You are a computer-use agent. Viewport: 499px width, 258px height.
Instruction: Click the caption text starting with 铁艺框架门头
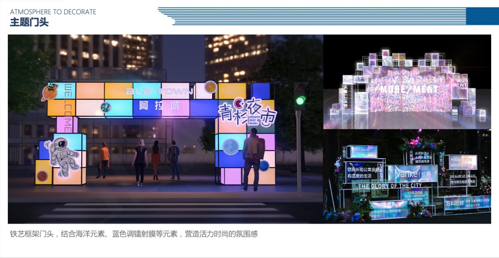(134, 234)
